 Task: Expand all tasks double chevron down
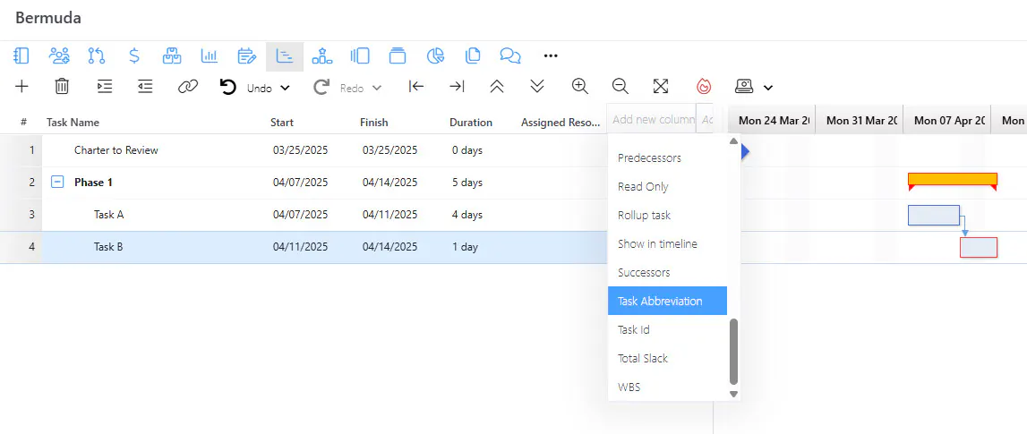pyautogui.click(x=538, y=87)
